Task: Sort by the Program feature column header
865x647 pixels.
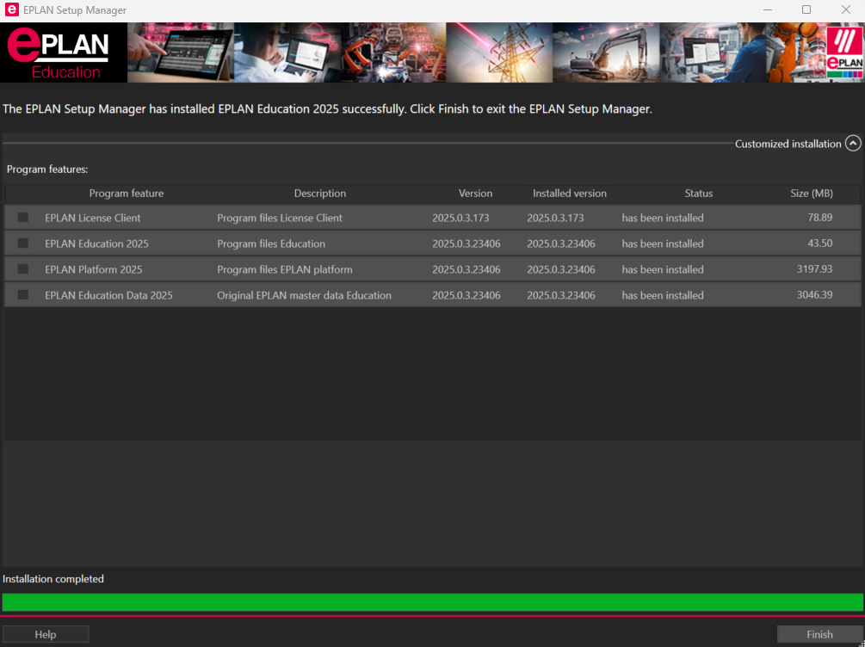Action: (126, 194)
